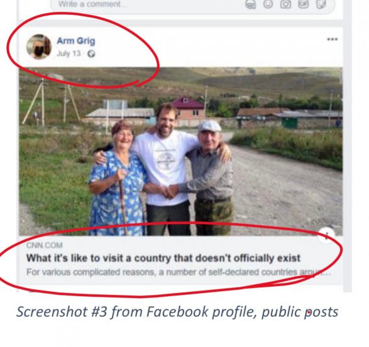Image resolution: width=369 pixels, height=347 pixels.
Task: Open headline about country that doesn't officially exist
Action: 163,258
